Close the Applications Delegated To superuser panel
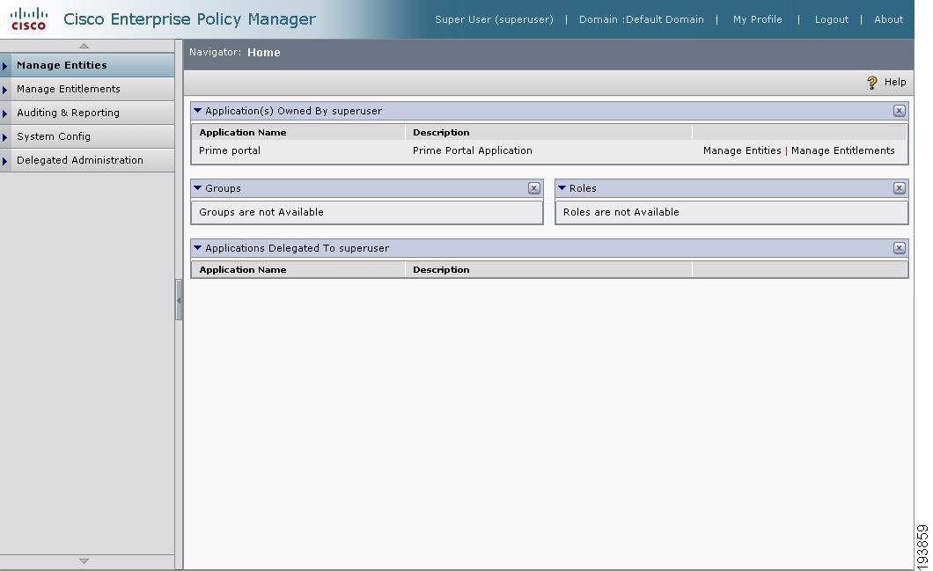The image size is (933, 571). [899, 248]
